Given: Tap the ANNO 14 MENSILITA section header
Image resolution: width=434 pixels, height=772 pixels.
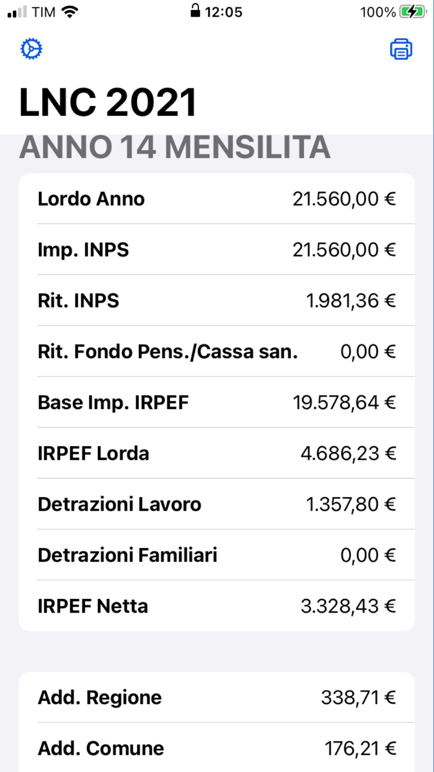Looking at the screenshot, I should (174, 148).
